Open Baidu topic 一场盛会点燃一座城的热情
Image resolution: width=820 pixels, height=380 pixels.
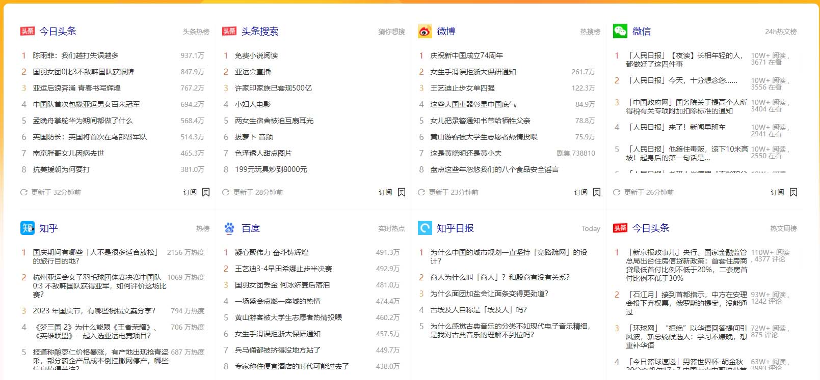(278, 301)
